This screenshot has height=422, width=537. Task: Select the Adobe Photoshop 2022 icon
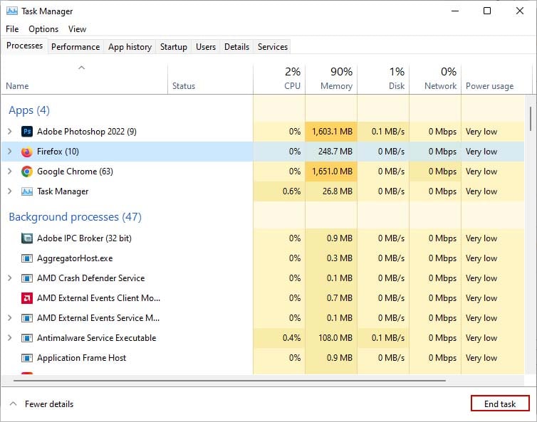click(27, 132)
